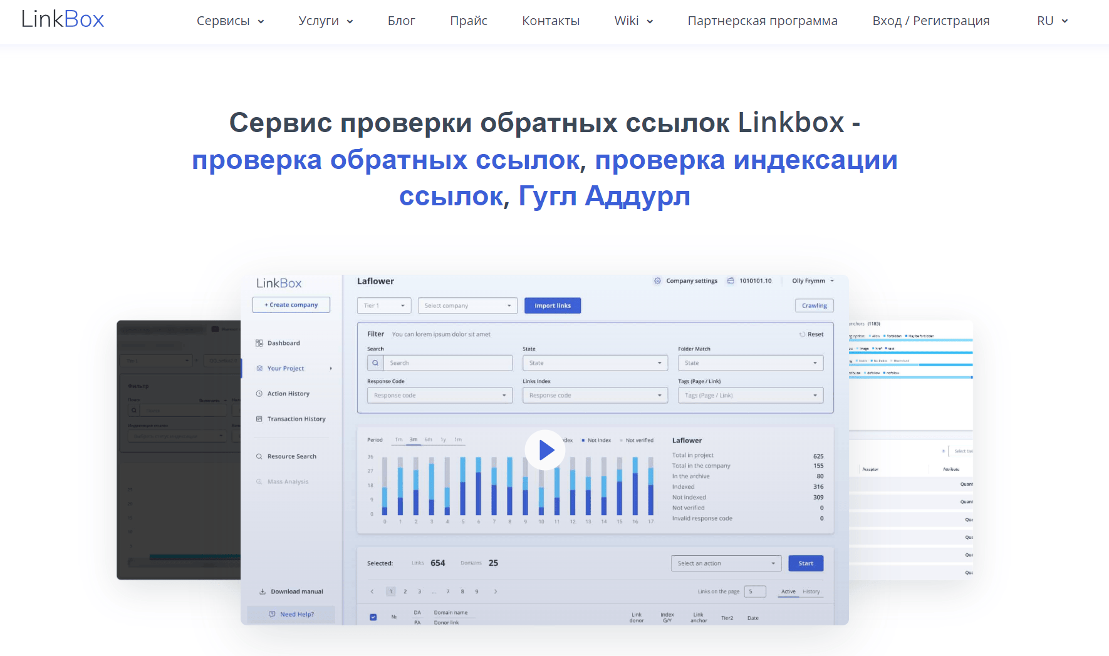Check the checkbox in the links table header
Image resolution: width=1109 pixels, height=656 pixels.
pos(373,617)
